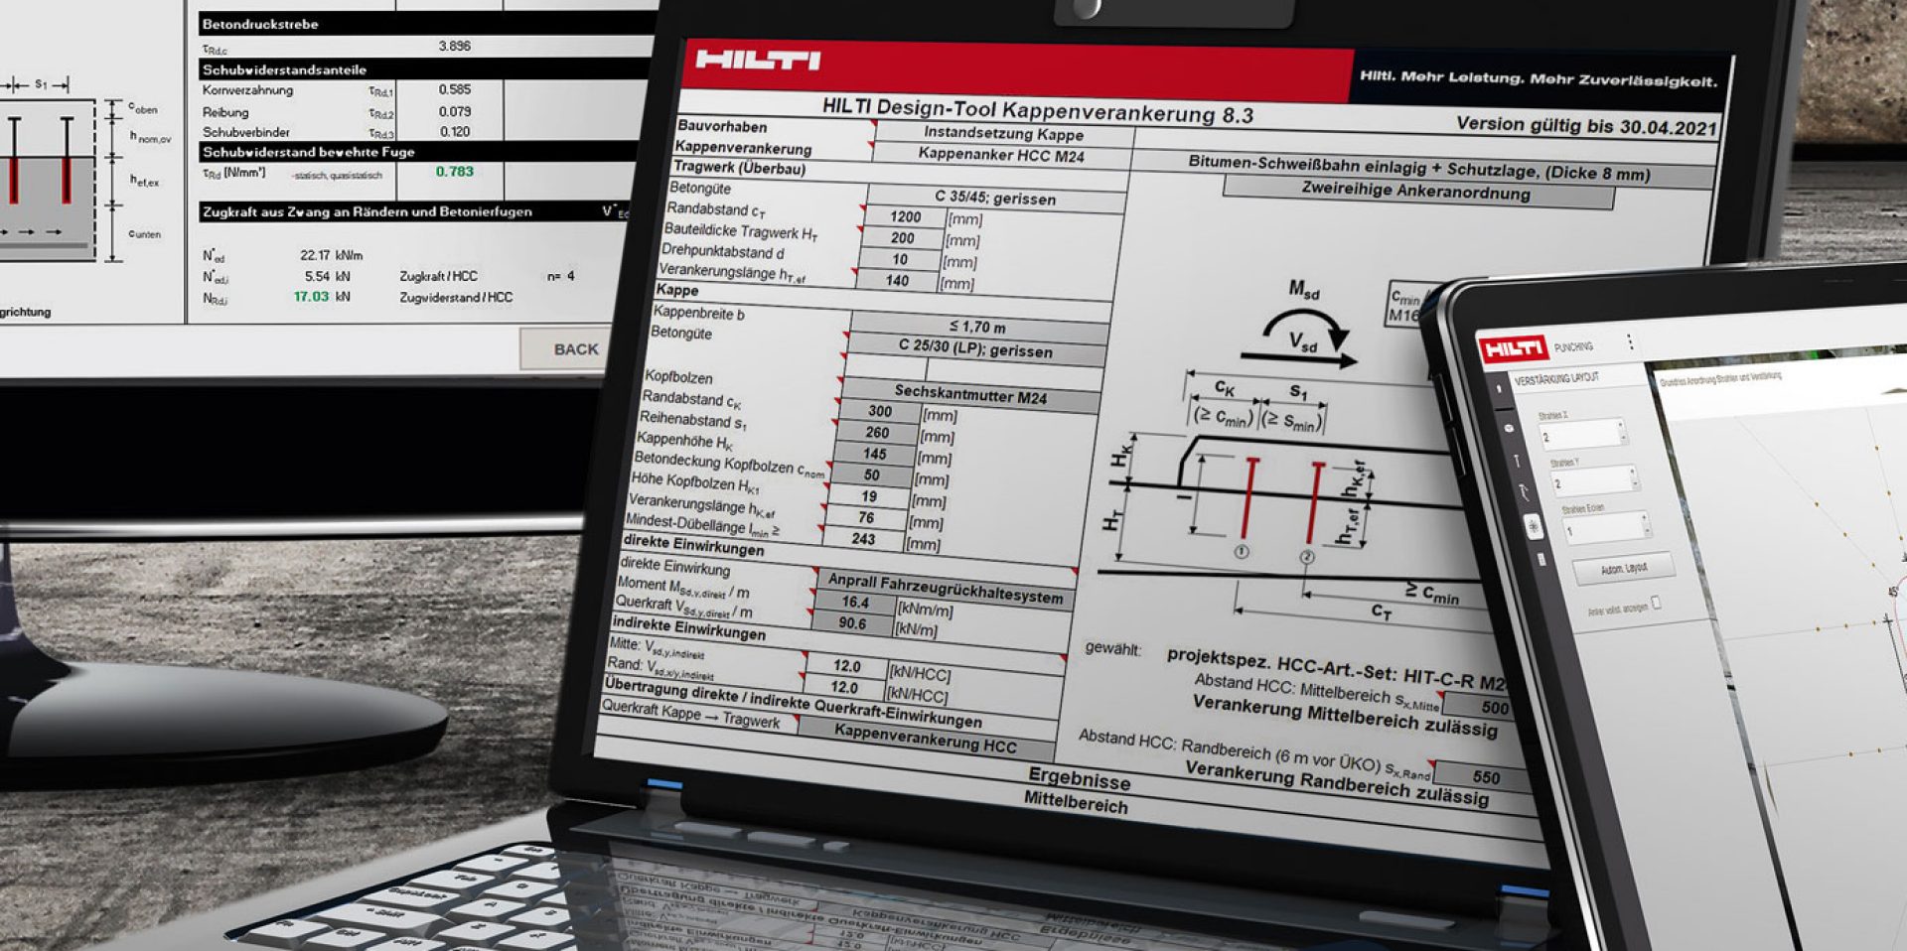Viewport: 1907px width, 951px height.
Task: Click the 'Autom. Layout' button
Action: click(1623, 569)
